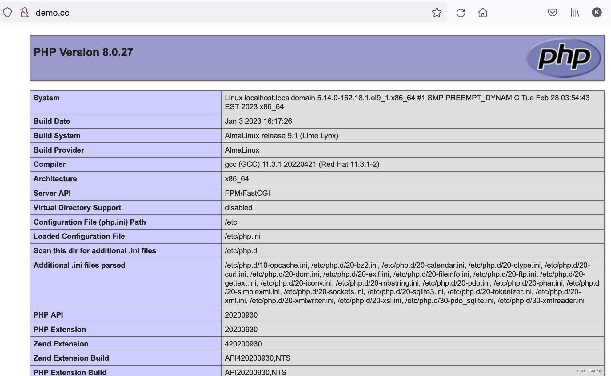This screenshot has height=376, width=611.
Task: Click the PHP logo image
Action: pos(564,58)
